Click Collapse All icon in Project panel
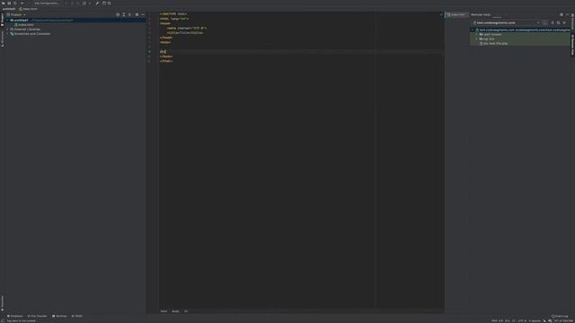 pyautogui.click(x=129, y=14)
